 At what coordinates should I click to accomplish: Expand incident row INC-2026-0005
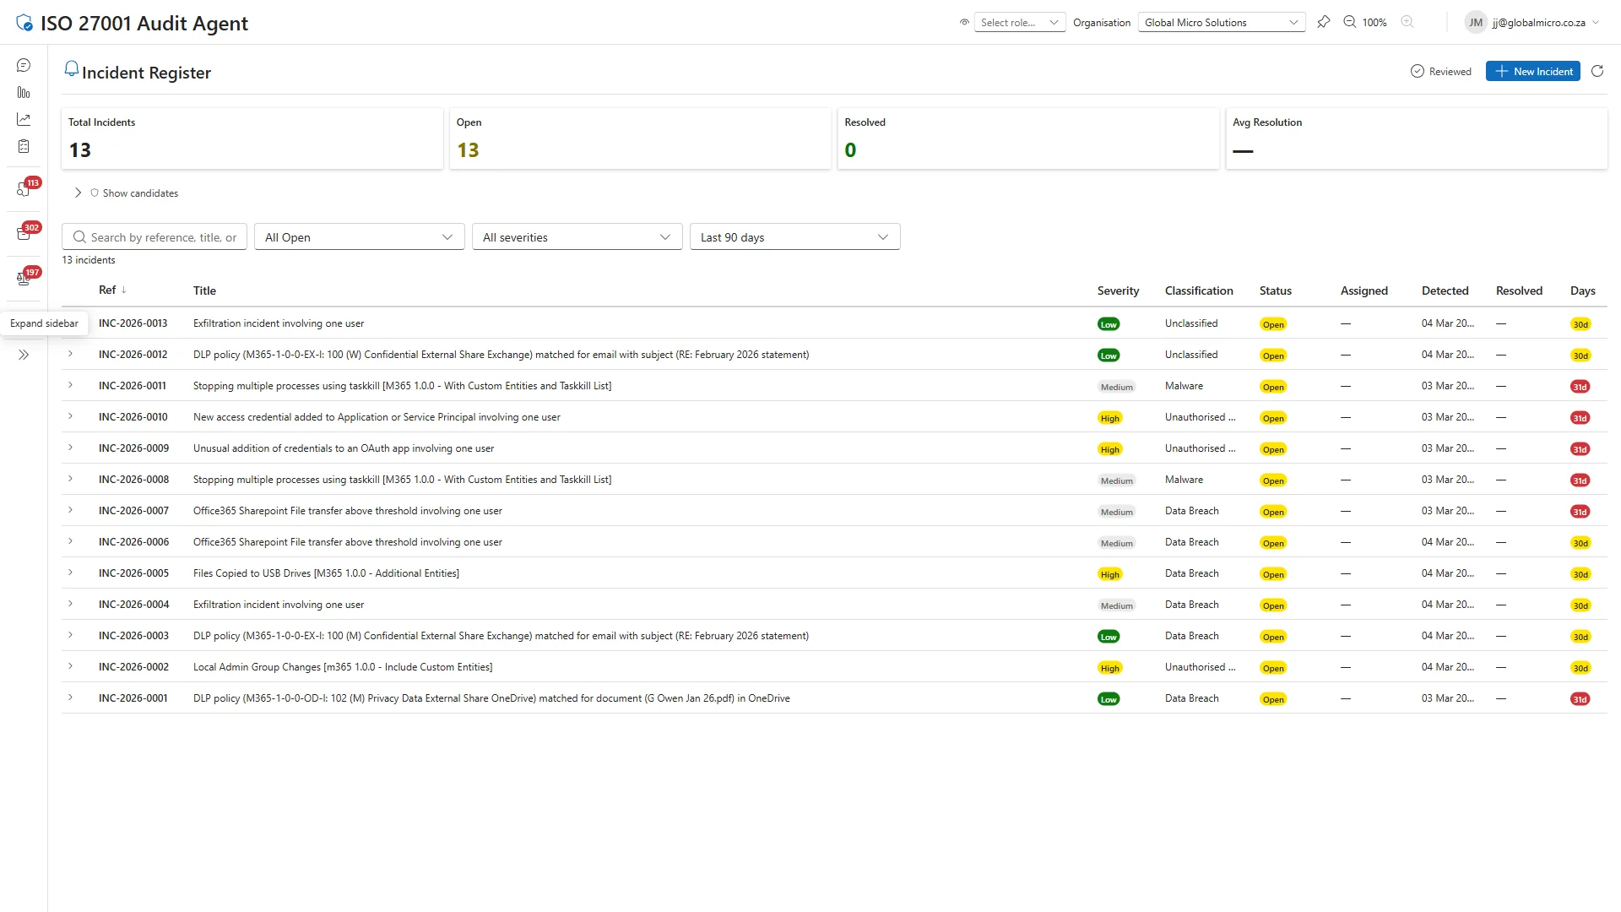[x=70, y=573]
